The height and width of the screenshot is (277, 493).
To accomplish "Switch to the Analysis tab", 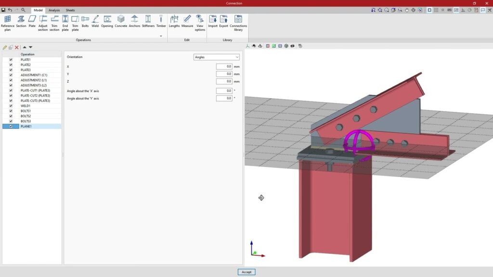I will pyautogui.click(x=54, y=10).
